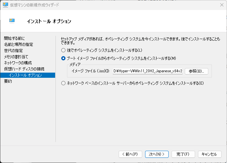Open file browser with 参照(B)... button
The width and height of the screenshot is (227, 163).
[x=196, y=71]
